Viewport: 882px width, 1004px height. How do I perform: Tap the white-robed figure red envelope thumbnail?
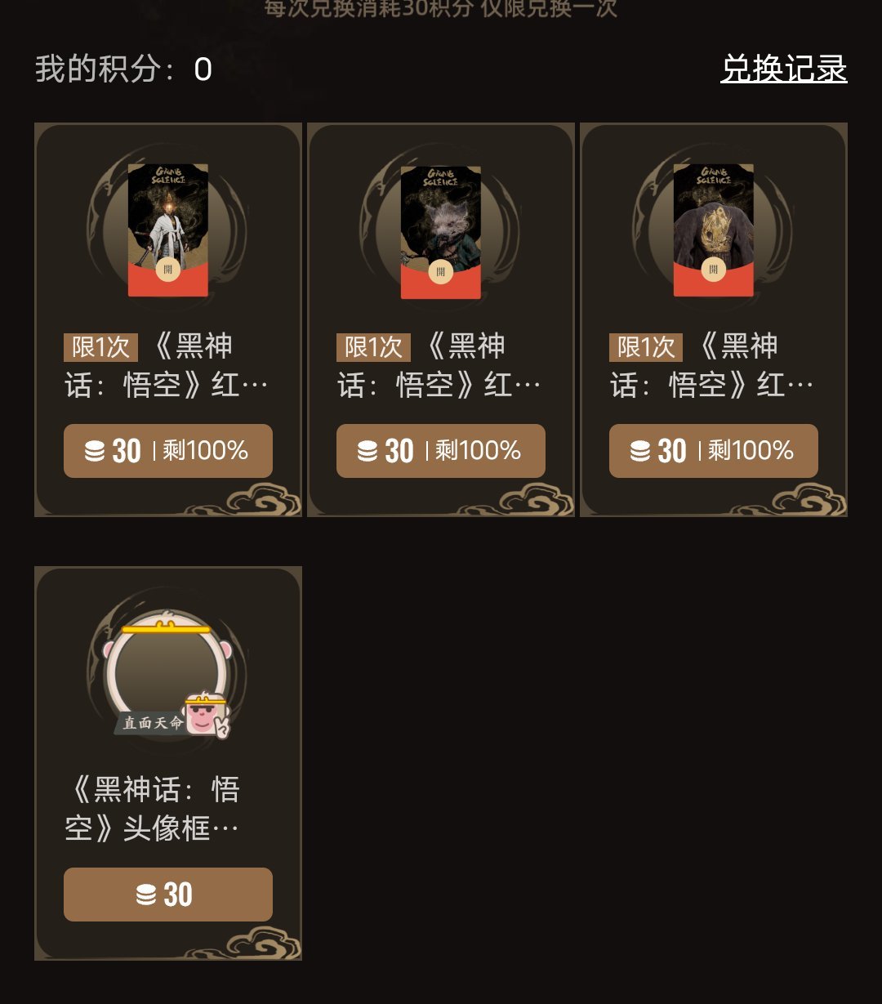click(x=168, y=230)
